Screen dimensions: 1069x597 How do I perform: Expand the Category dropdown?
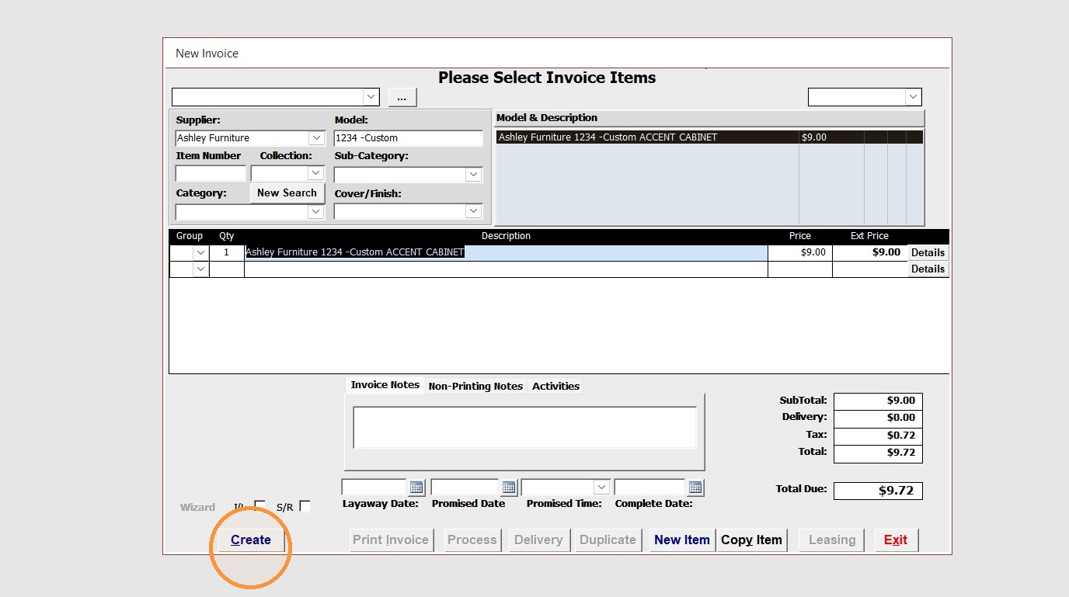[316, 211]
